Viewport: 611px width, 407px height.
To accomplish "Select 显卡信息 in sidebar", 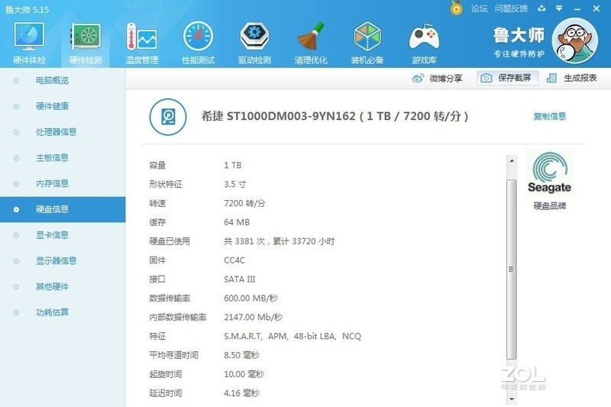I will click(x=63, y=235).
